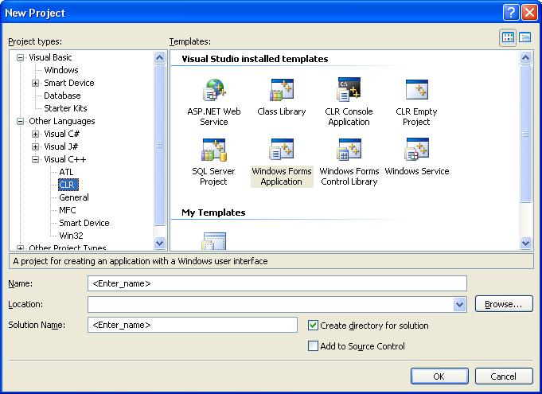Click the Templates pane scrollbar thumb
Viewport: 542px width, 394px height.
tap(525, 134)
